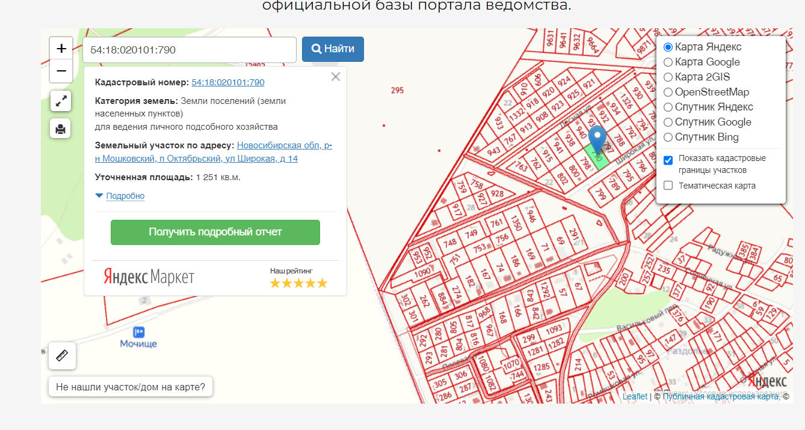The width and height of the screenshot is (805, 430).
Task: Click the Наш рейтинг label
Action: pos(292,271)
